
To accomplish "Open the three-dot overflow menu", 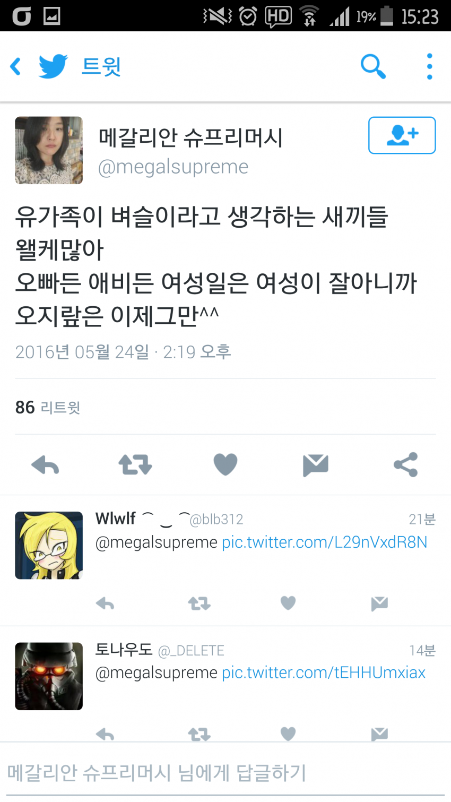I will click(429, 66).
